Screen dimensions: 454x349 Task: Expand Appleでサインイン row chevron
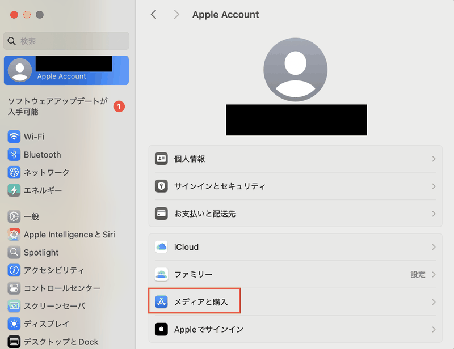tap(434, 329)
